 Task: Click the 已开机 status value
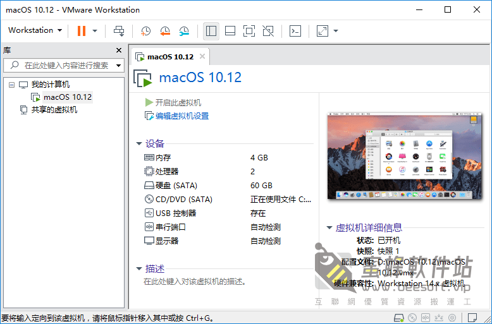[x=389, y=241]
